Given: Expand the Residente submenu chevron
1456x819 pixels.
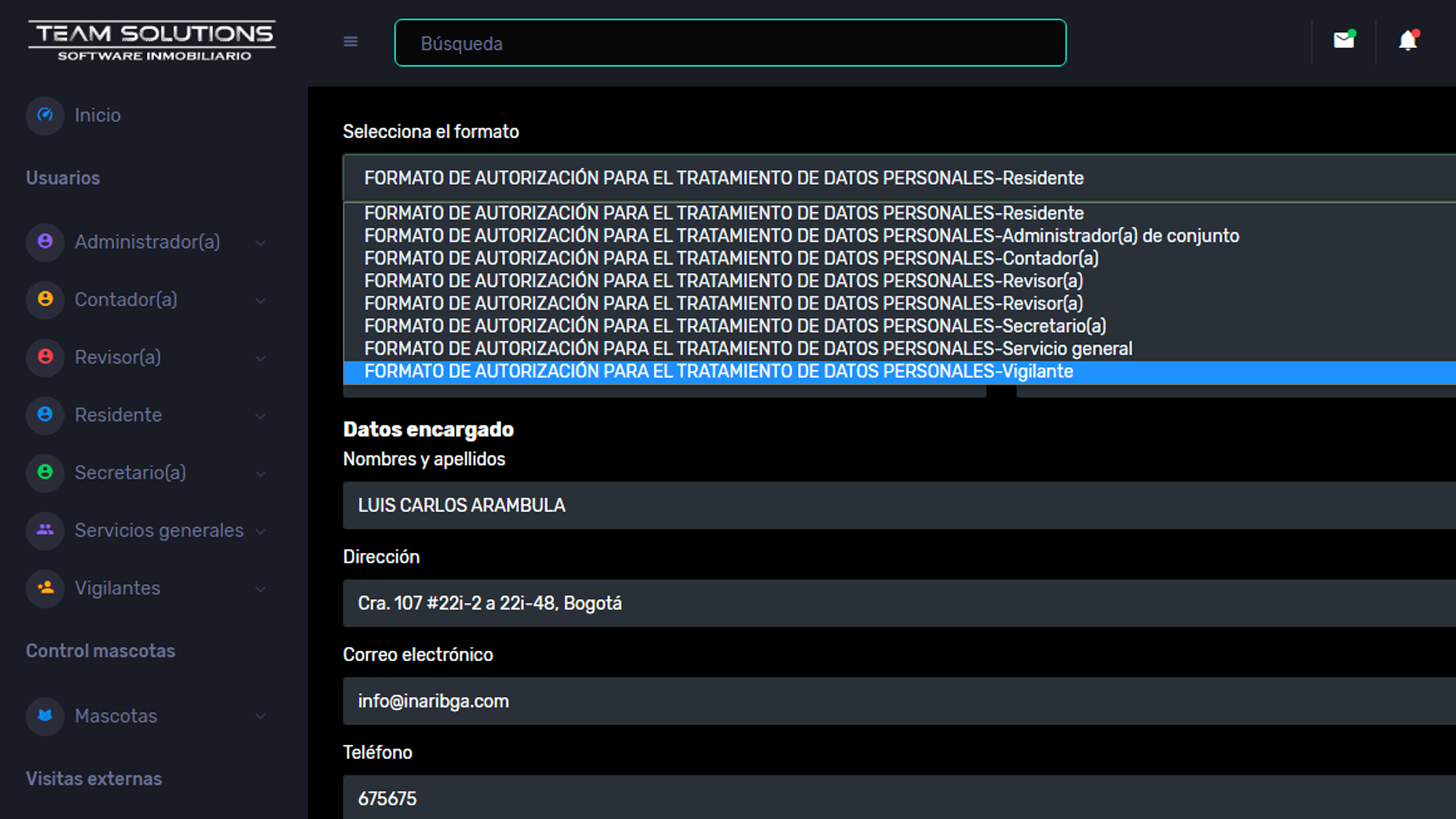Looking at the screenshot, I should click(x=260, y=416).
